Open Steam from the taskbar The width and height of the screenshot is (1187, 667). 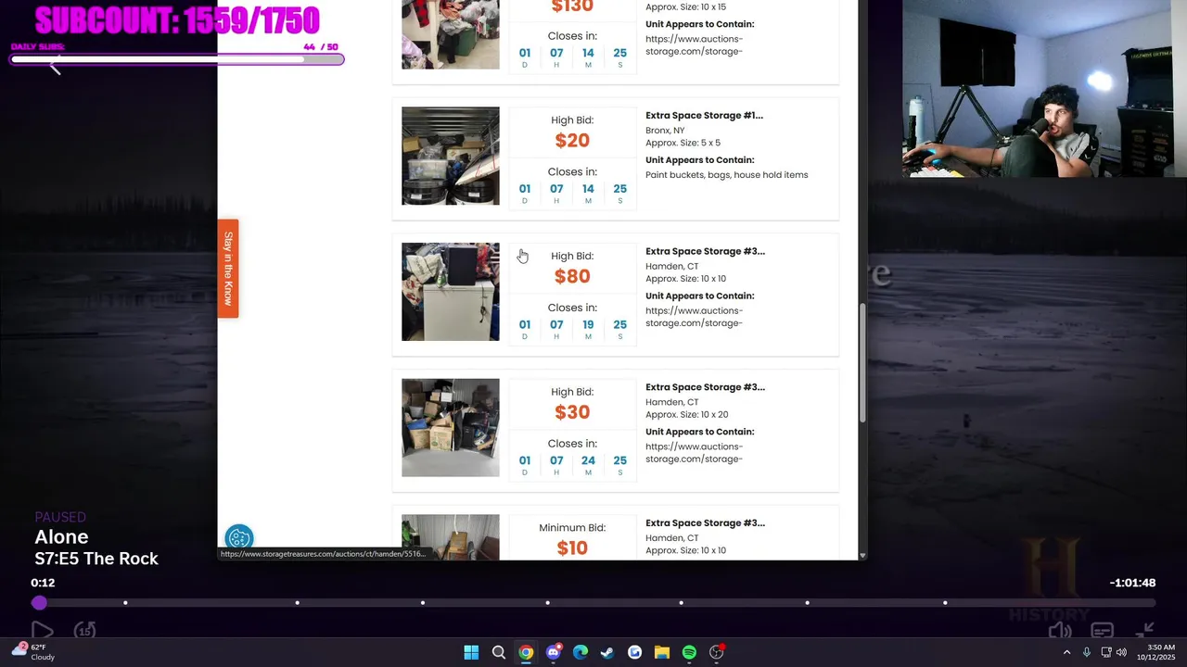point(607,652)
